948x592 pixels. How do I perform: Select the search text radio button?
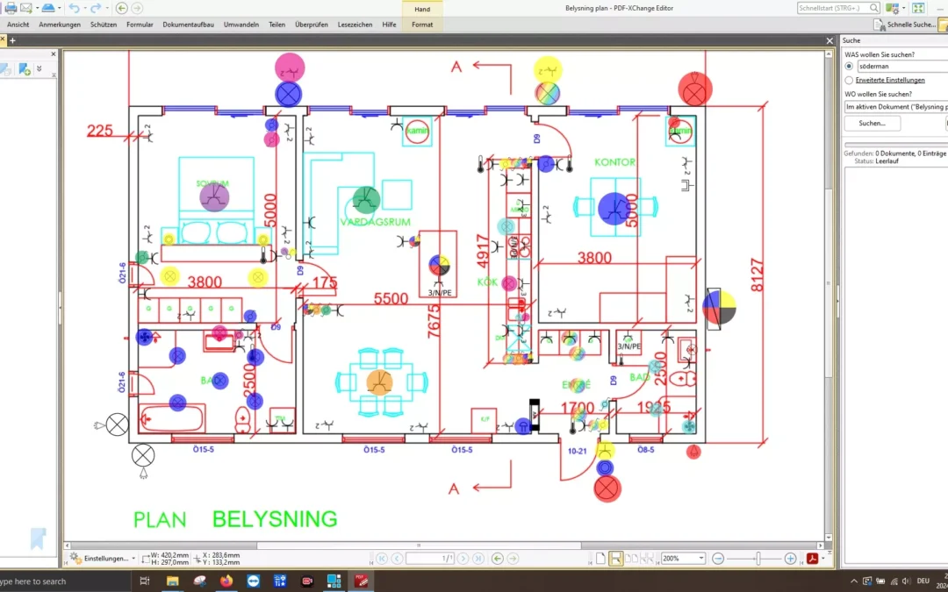pyautogui.click(x=849, y=66)
